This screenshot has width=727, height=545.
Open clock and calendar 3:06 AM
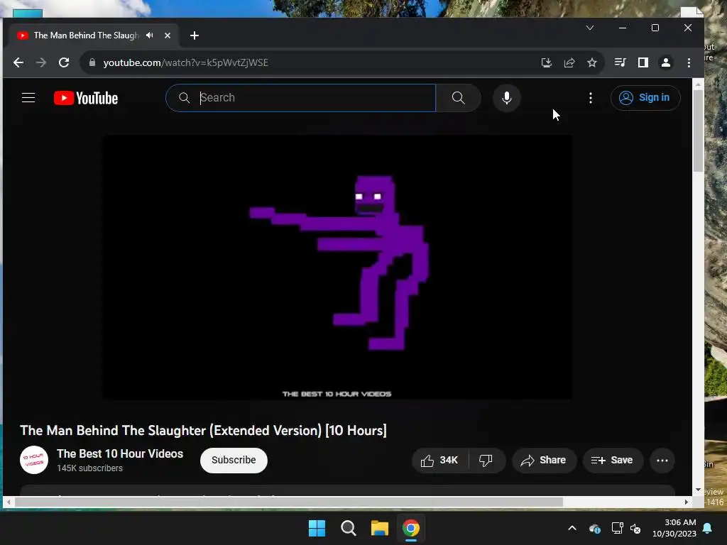674,528
